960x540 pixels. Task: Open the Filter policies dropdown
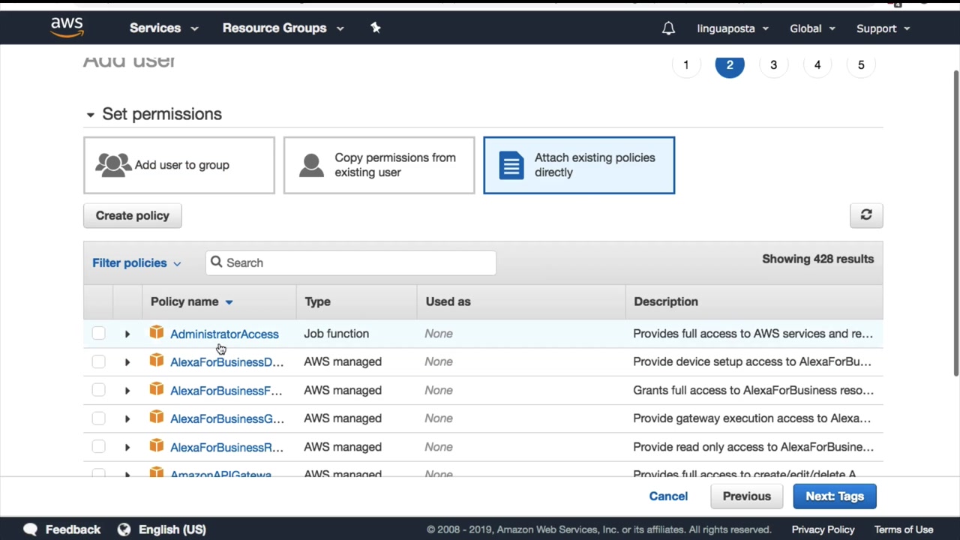click(x=136, y=263)
